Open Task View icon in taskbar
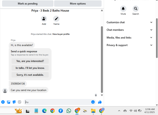The height and width of the screenshot is (115, 158). (x=27, y=111)
